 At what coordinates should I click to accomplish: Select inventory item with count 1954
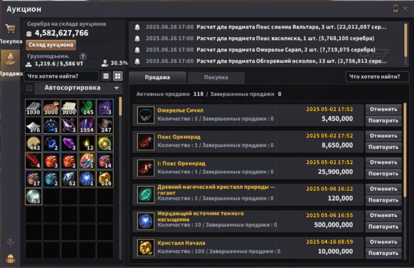pos(87,126)
